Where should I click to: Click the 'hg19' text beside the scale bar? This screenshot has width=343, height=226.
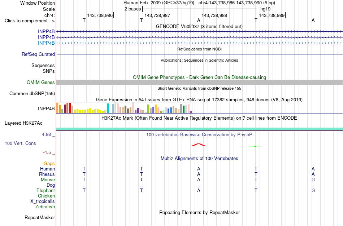tap(265, 9)
